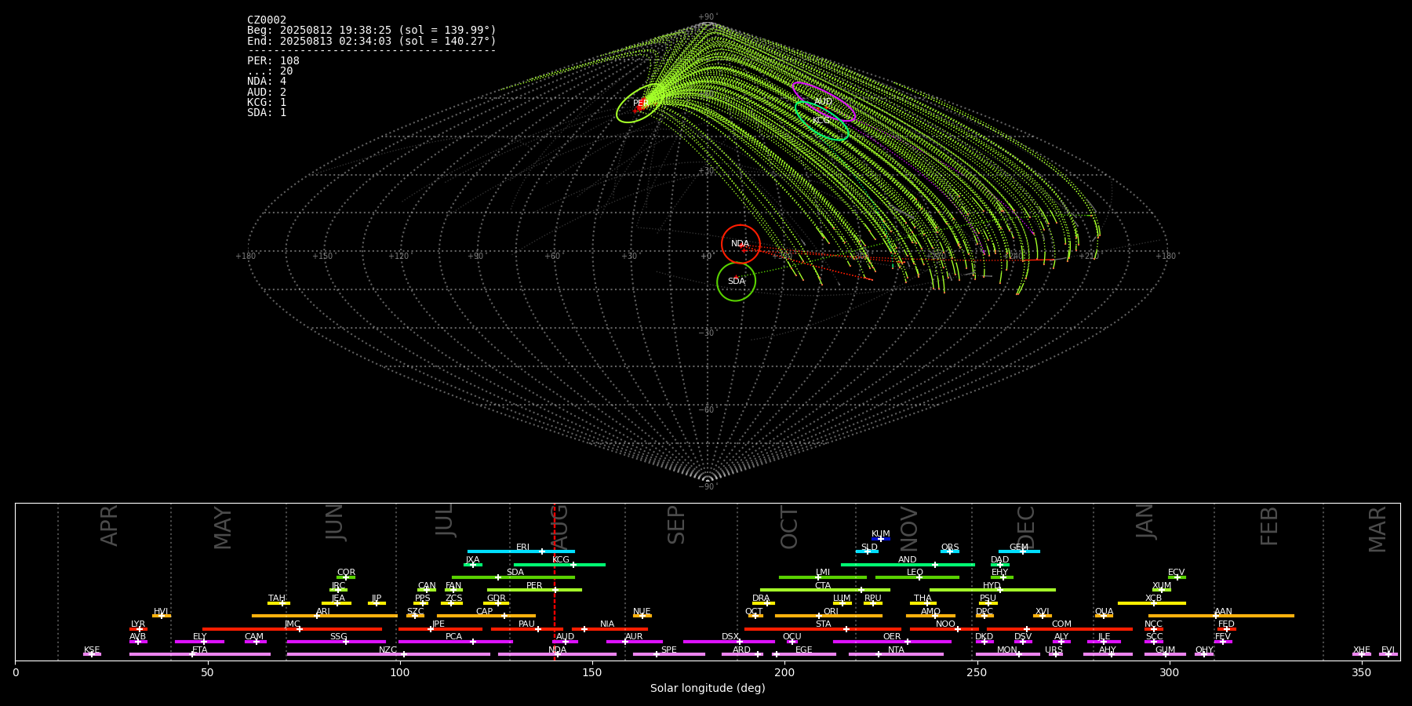Click the magenta AUD radiant ellipse on map

point(824,102)
